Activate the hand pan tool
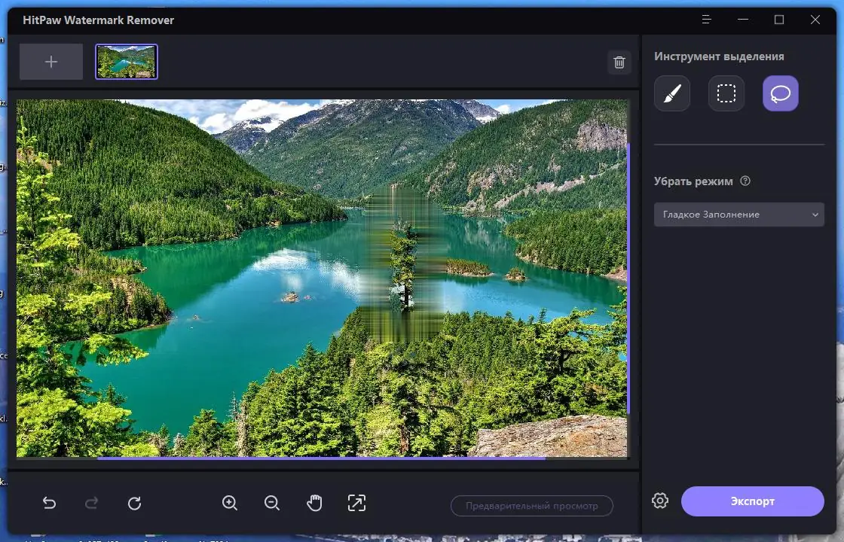844x542 pixels. coord(314,503)
